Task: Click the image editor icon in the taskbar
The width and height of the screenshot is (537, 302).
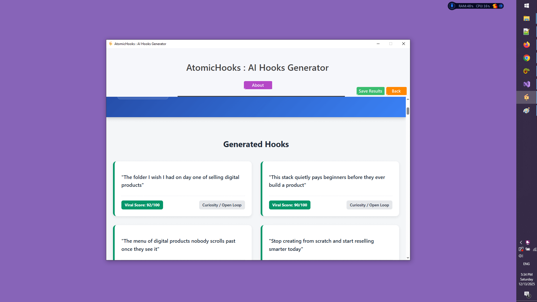Action: point(527,31)
